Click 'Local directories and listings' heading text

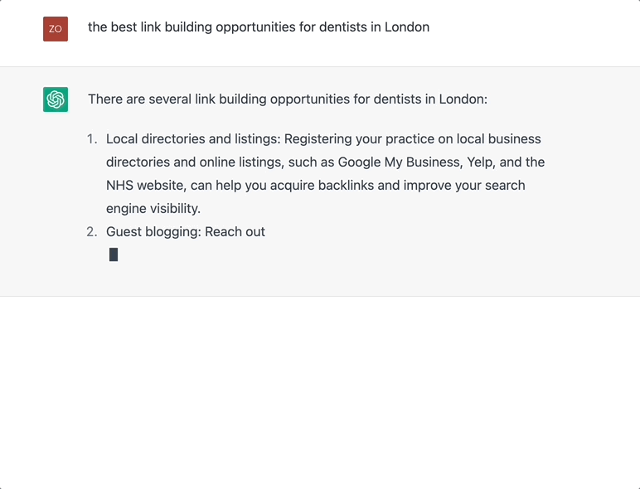(193, 138)
